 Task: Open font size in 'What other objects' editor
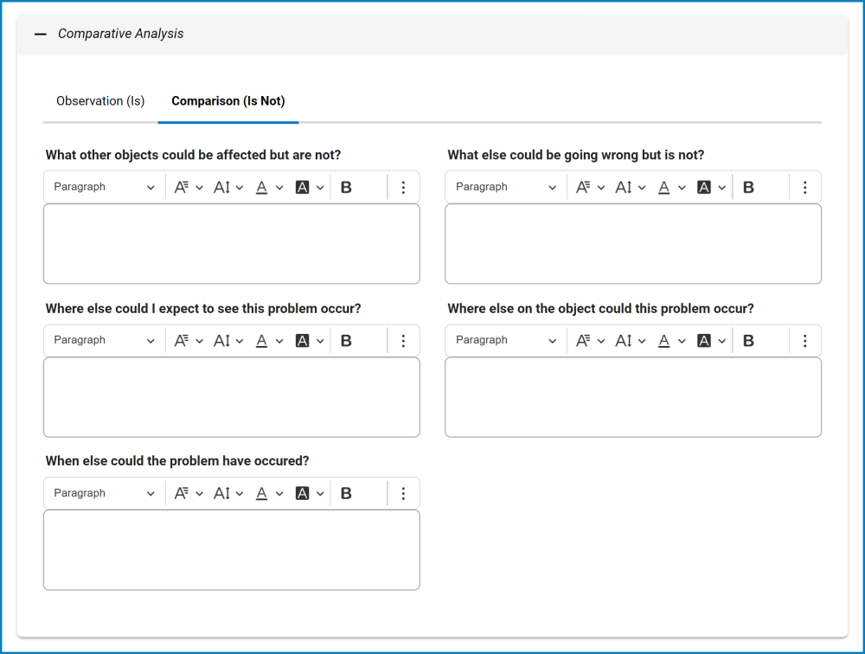(x=228, y=187)
